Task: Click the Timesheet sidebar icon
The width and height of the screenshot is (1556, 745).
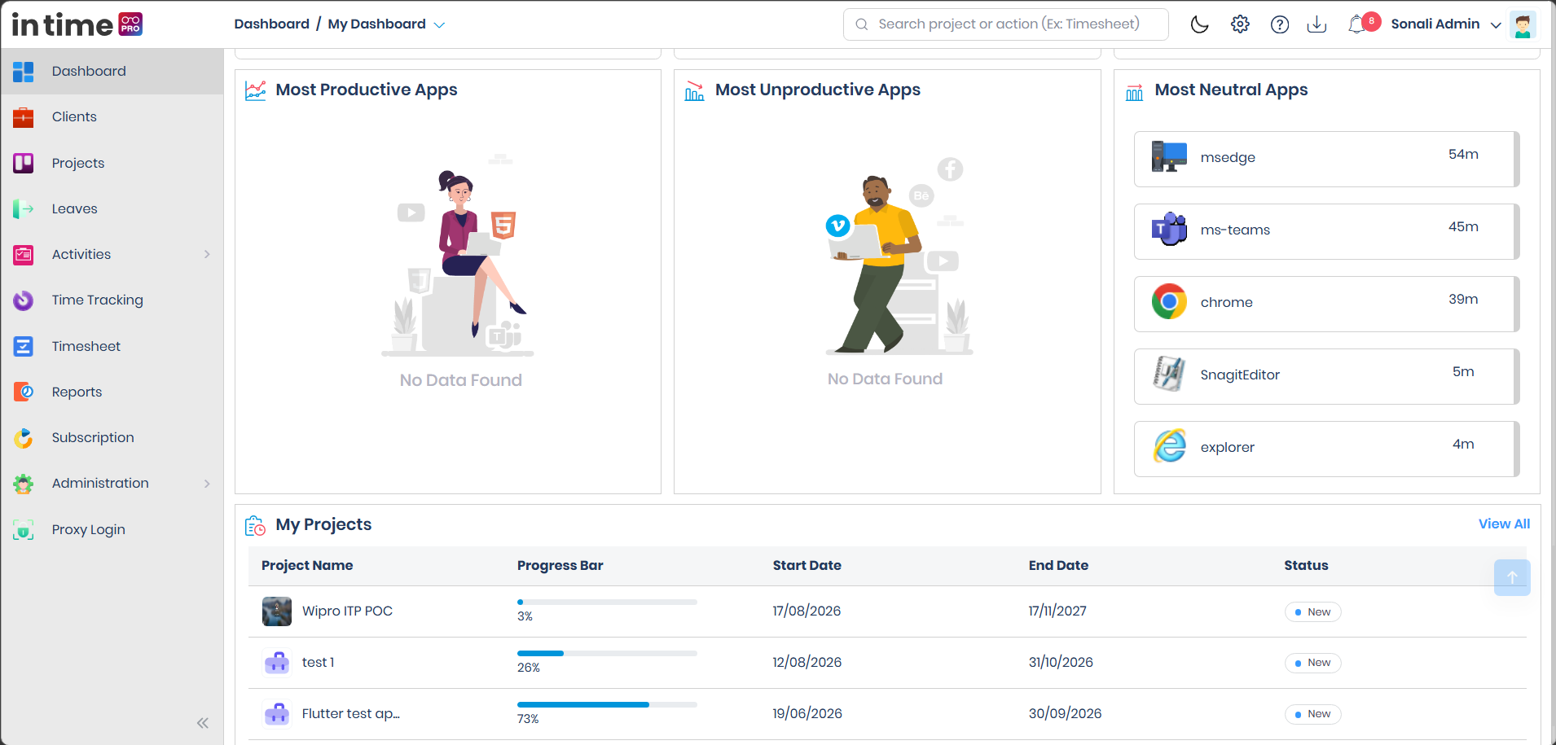Action: click(x=24, y=346)
